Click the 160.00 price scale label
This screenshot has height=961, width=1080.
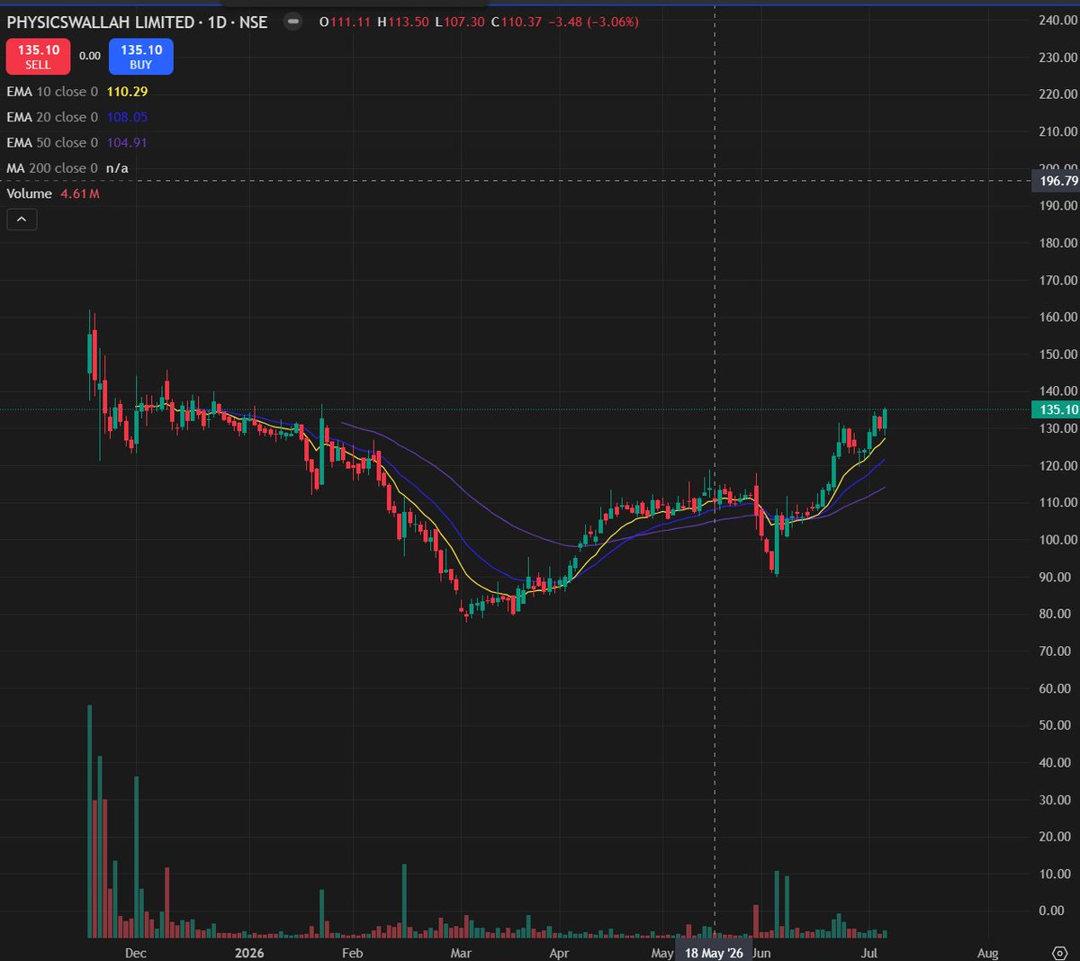pyautogui.click(x=1057, y=317)
